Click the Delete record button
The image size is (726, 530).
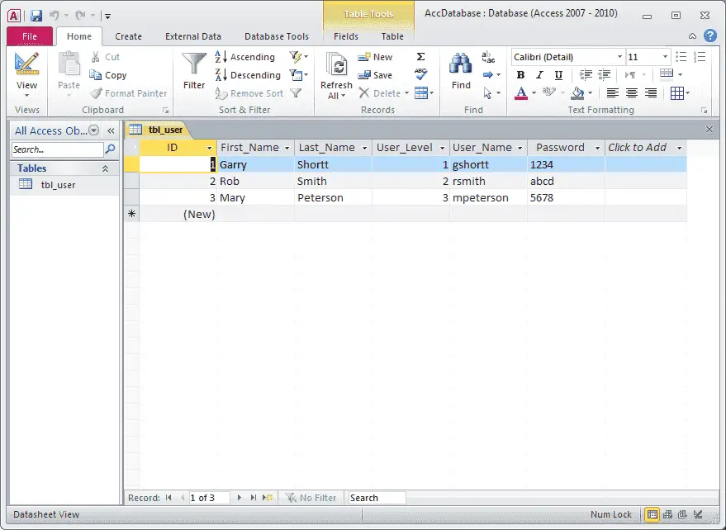point(380,93)
